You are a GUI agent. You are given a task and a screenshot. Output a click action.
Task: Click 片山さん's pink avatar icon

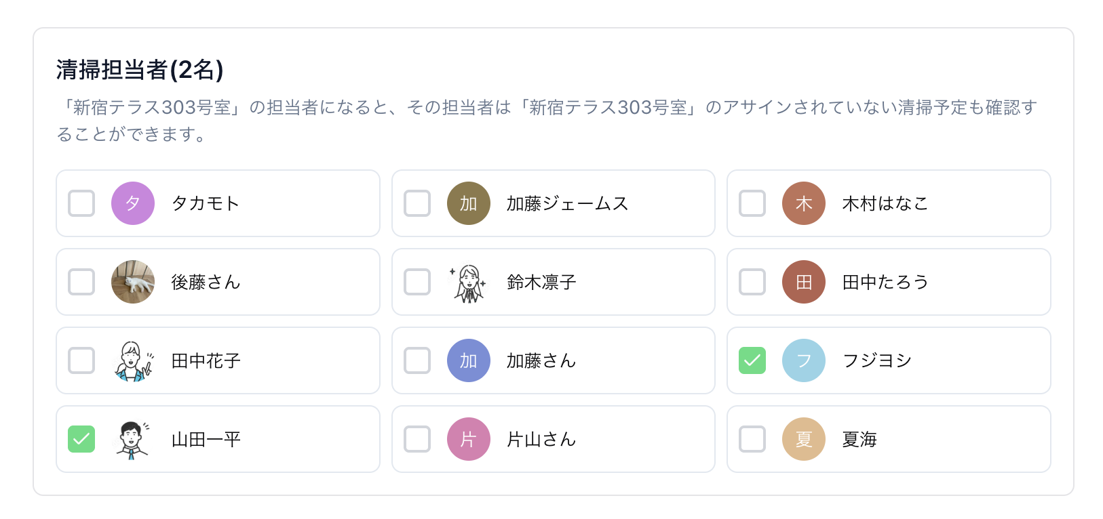[x=469, y=439]
